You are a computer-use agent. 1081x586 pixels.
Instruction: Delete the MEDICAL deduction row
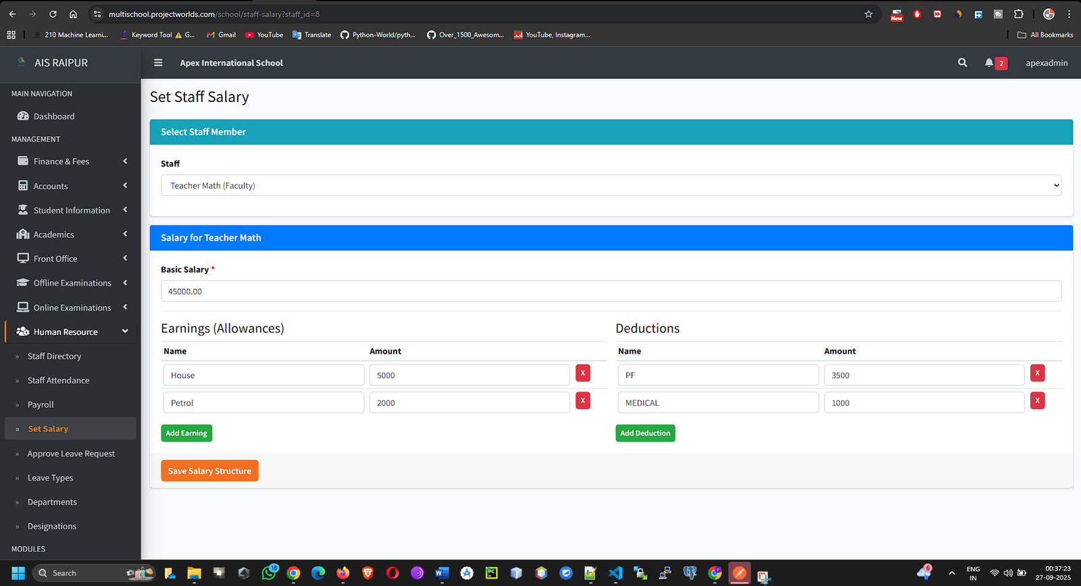coord(1037,401)
